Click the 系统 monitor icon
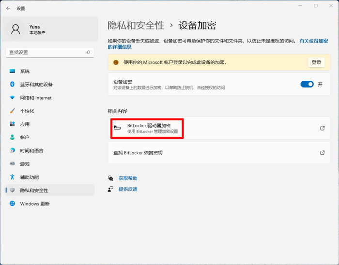 [x=12, y=71]
